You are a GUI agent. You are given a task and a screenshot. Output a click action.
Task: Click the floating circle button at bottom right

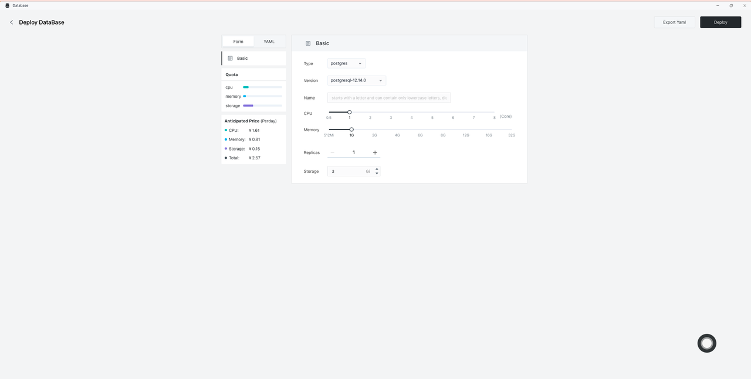706,343
